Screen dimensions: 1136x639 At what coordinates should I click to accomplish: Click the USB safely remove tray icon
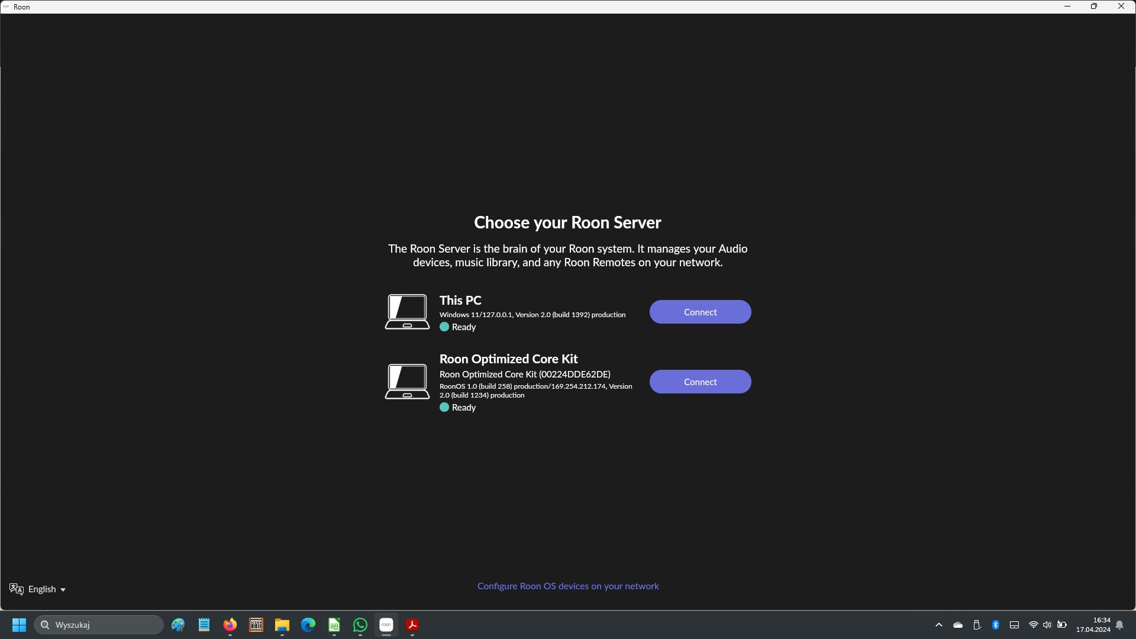click(977, 625)
